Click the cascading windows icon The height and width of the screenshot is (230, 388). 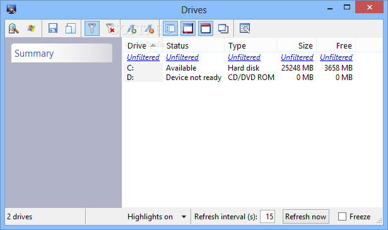coord(223,28)
